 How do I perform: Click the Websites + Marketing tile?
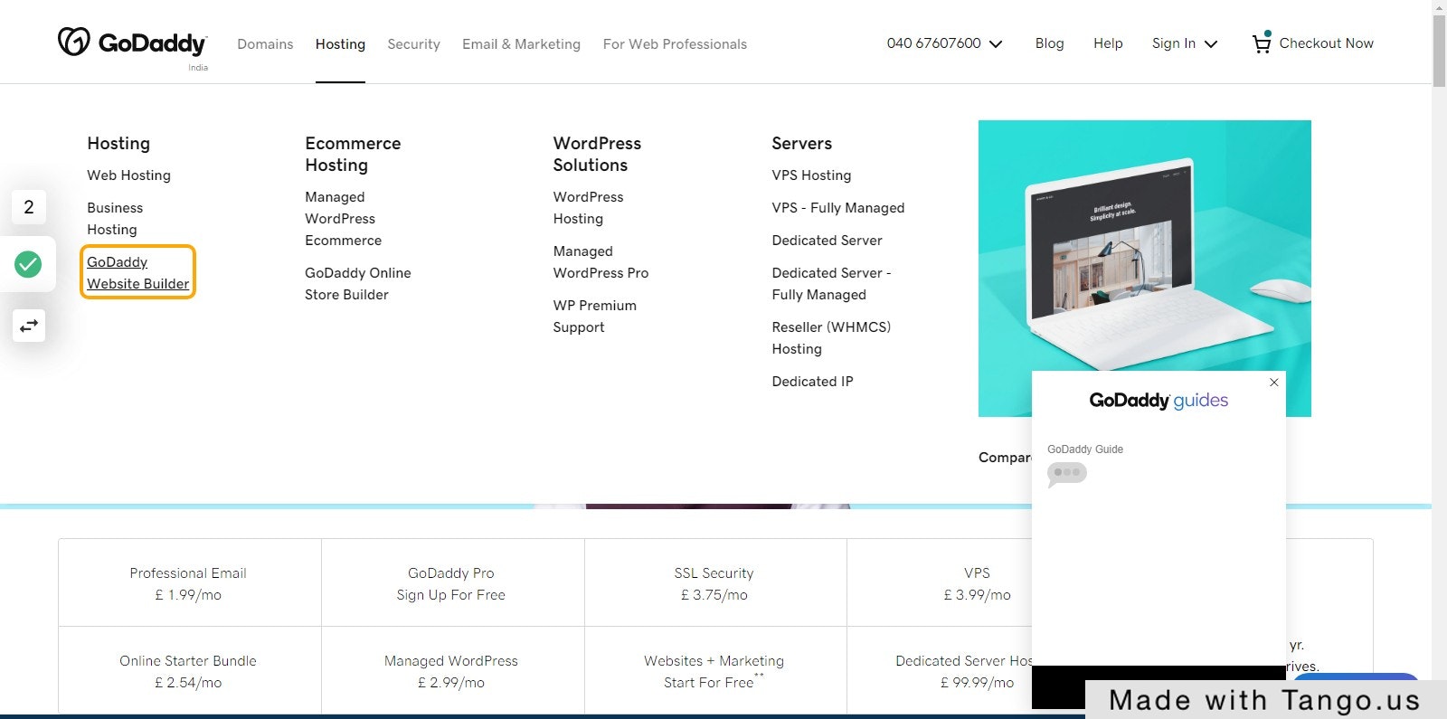[714, 671]
